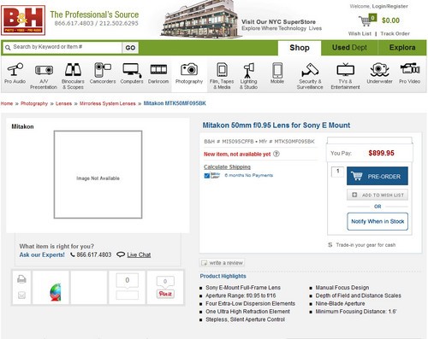Open the Security & Surveillance category

click(x=310, y=76)
